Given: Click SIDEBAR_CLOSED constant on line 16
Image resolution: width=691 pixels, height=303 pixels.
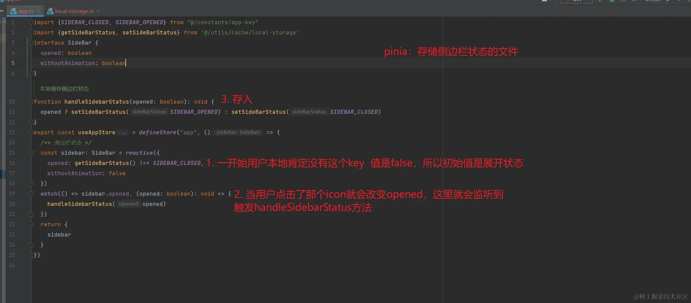Looking at the screenshot, I should [177, 163].
